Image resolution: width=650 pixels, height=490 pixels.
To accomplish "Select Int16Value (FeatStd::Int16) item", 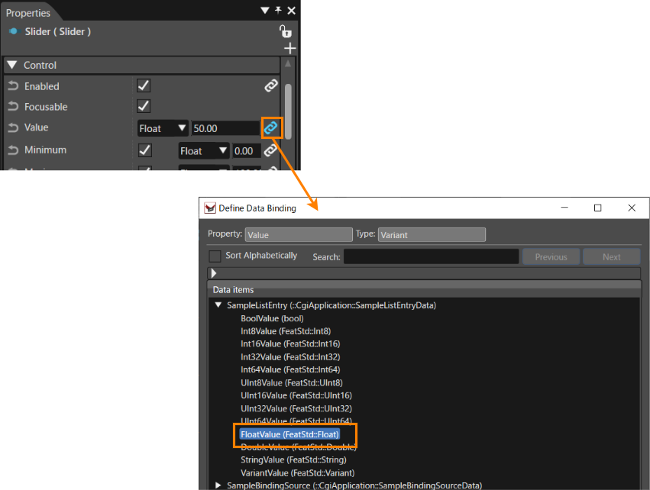I will coord(290,343).
